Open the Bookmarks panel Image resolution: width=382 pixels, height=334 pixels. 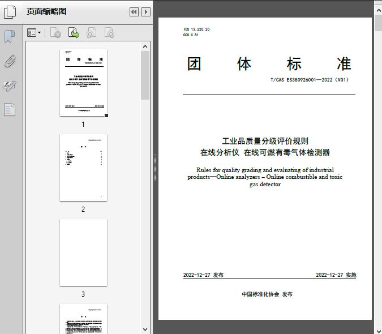point(10,37)
